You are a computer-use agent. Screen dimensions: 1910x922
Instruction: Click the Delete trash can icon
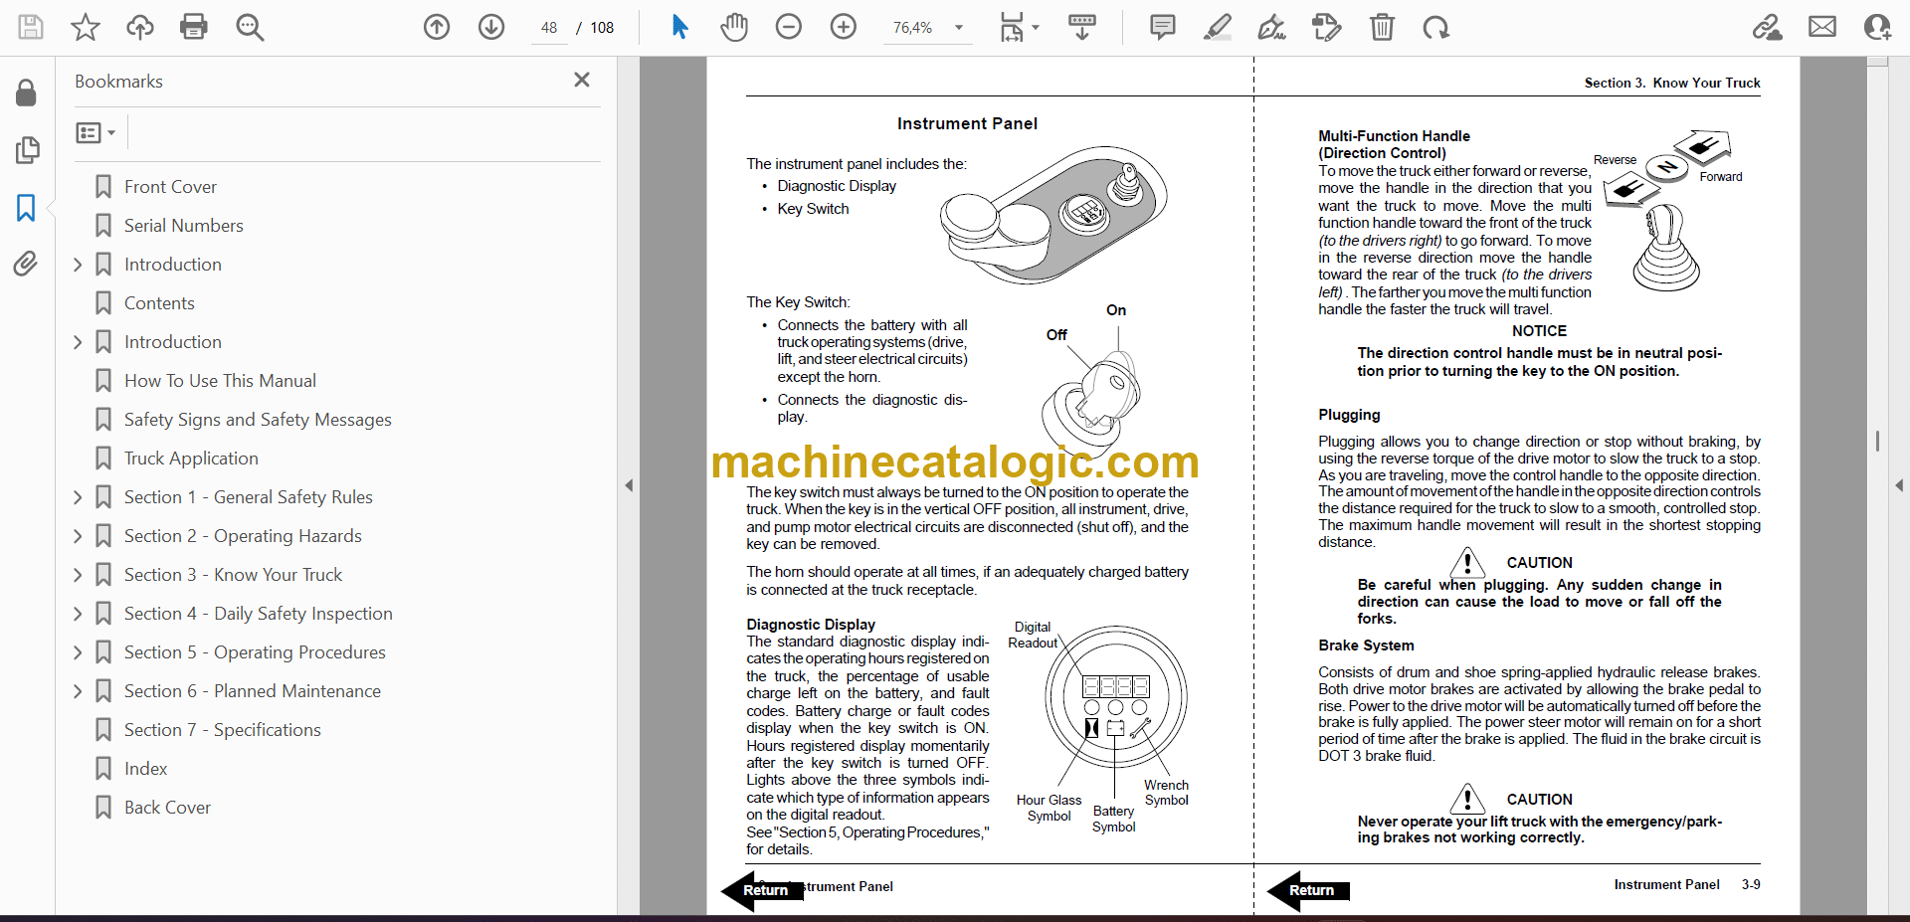[1382, 27]
